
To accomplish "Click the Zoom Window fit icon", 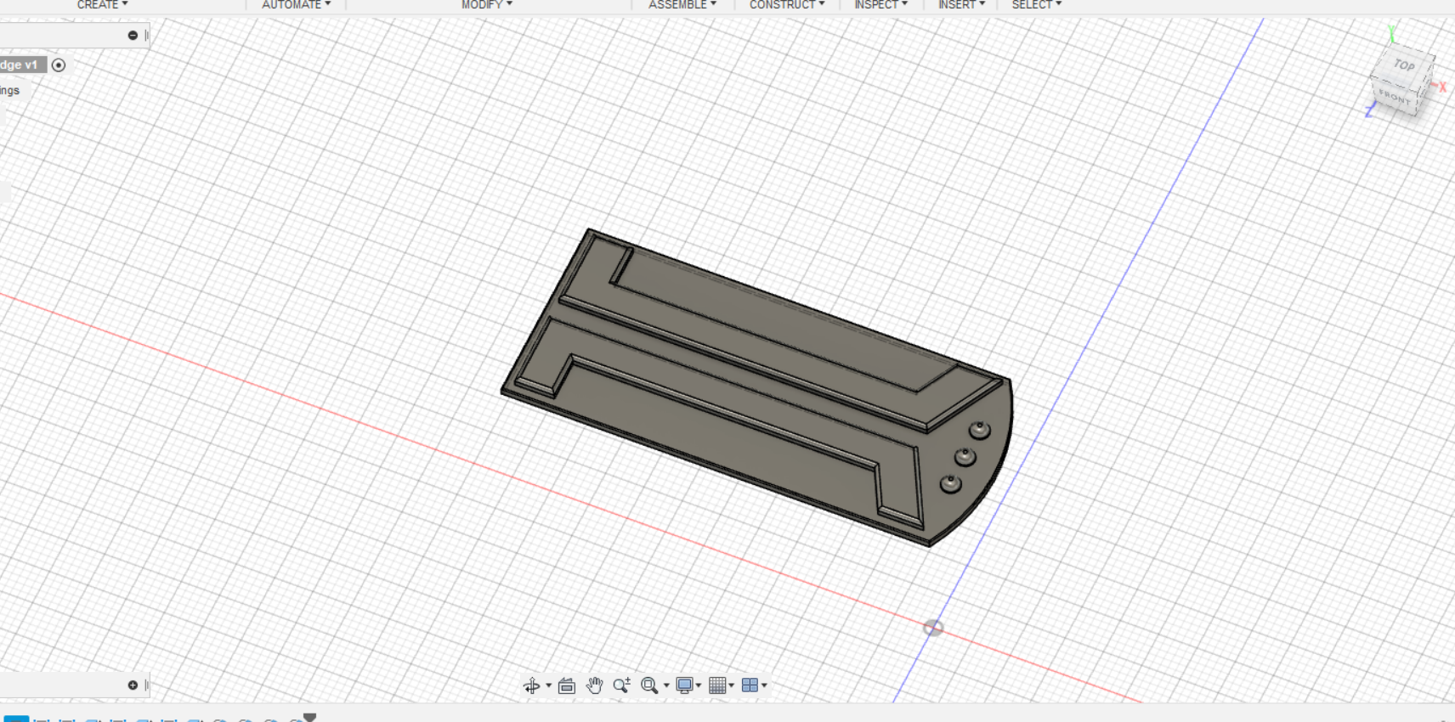I will 649,685.
